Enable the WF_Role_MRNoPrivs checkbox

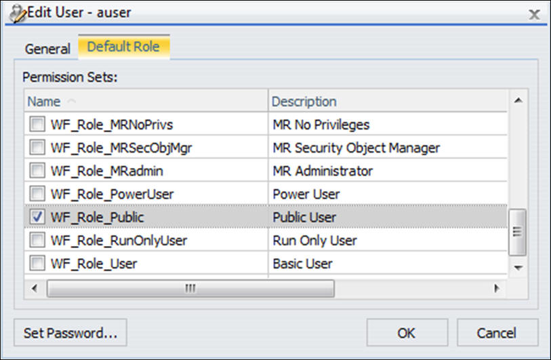[x=37, y=124]
